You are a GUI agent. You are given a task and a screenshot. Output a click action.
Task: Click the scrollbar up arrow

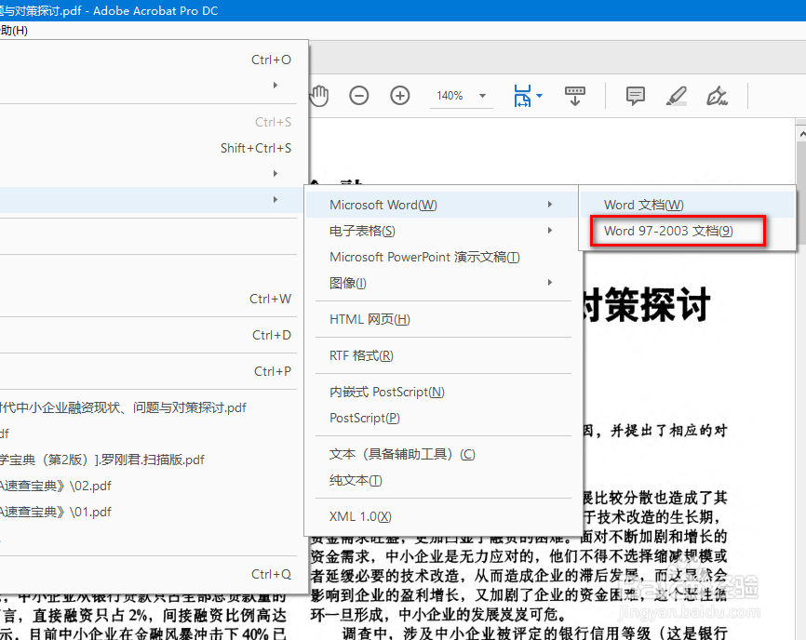[x=801, y=134]
